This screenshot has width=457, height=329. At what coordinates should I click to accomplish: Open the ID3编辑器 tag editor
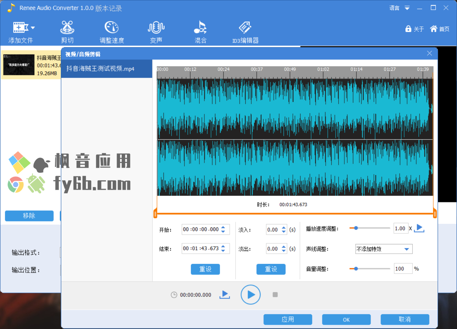[x=245, y=33]
